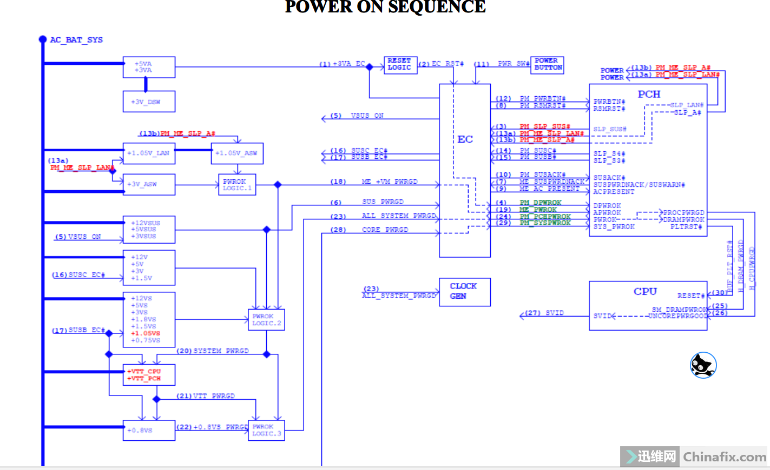Click the (24) PM_PCHPWROK signal
Image resolution: width=770 pixels, height=470 pixels.
tap(534, 216)
